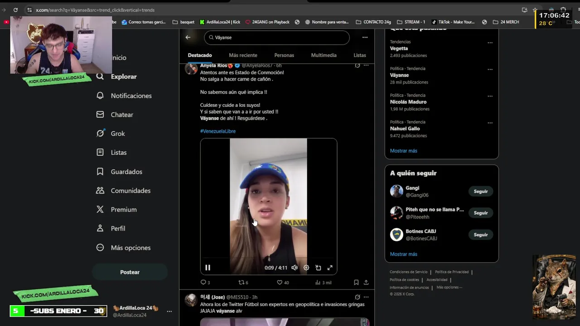Open Grok in the sidebar
Image resolution: width=580 pixels, height=326 pixels.
point(111,134)
